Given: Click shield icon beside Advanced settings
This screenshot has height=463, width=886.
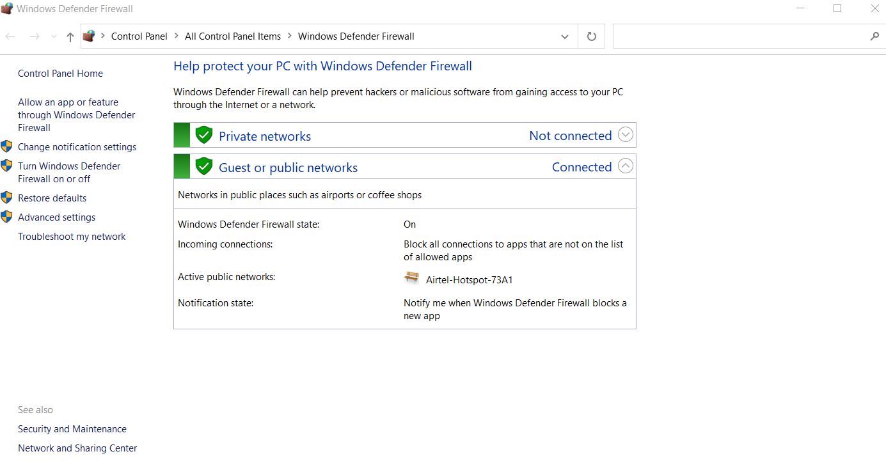Looking at the screenshot, I should (x=6, y=217).
